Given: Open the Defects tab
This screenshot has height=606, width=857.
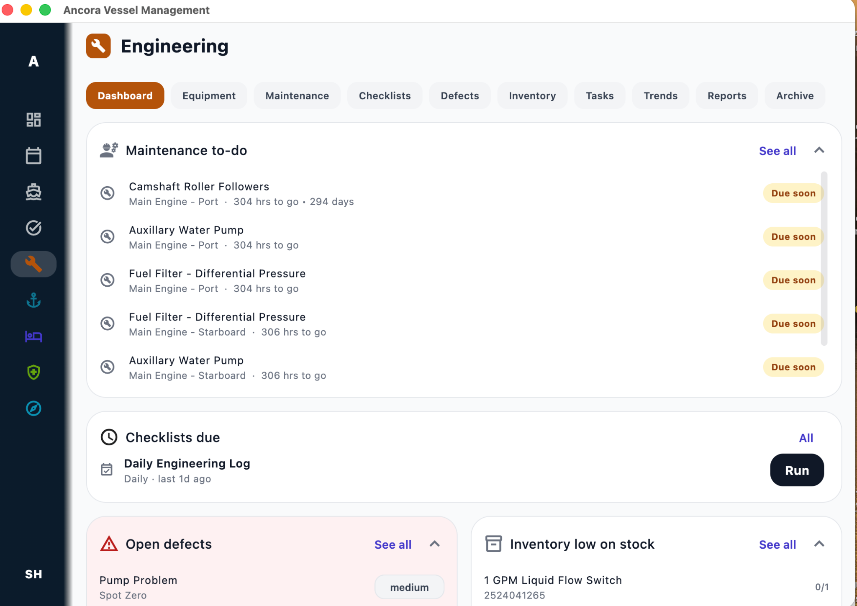Looking at the screenshot, I should 460,96.
